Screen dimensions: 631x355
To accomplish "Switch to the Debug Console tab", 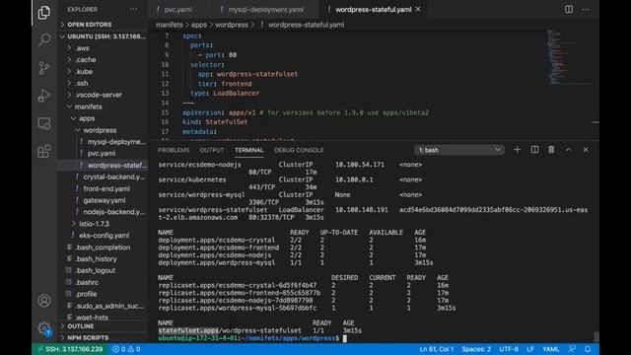I will point(299,150).
